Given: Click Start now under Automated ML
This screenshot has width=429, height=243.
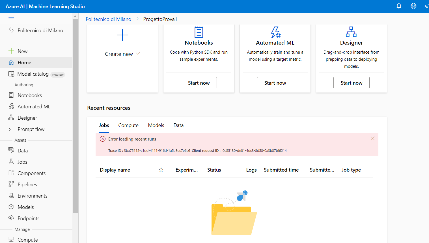Looking at the screenshot, I should pos(275,83).
